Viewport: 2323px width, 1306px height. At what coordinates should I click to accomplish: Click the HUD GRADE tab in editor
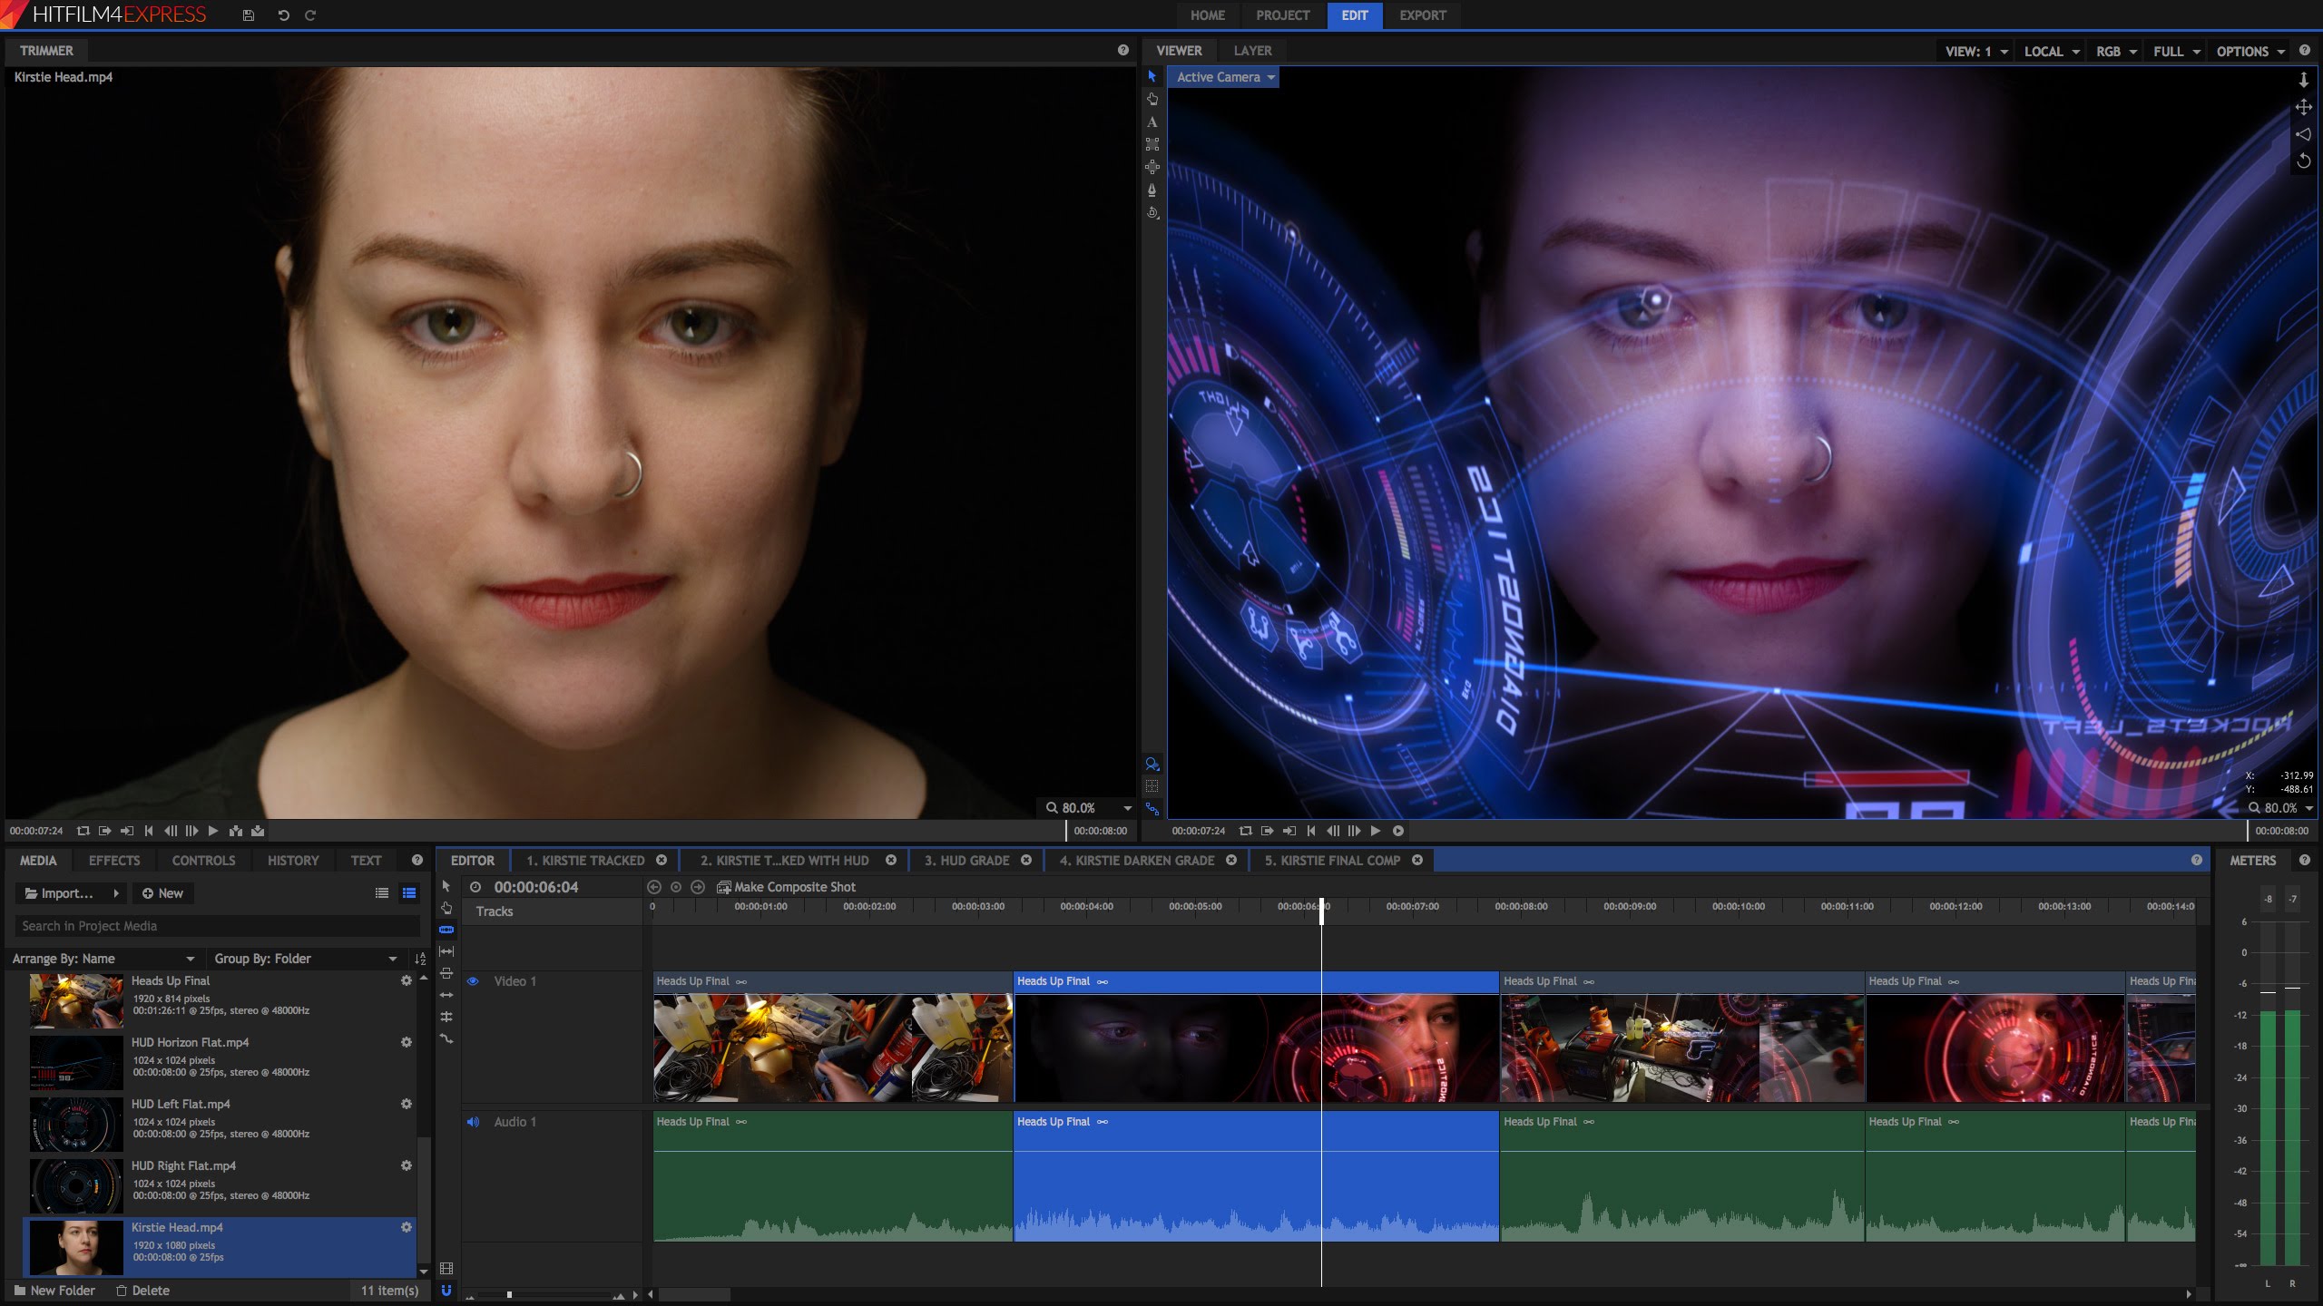(965, 860)
